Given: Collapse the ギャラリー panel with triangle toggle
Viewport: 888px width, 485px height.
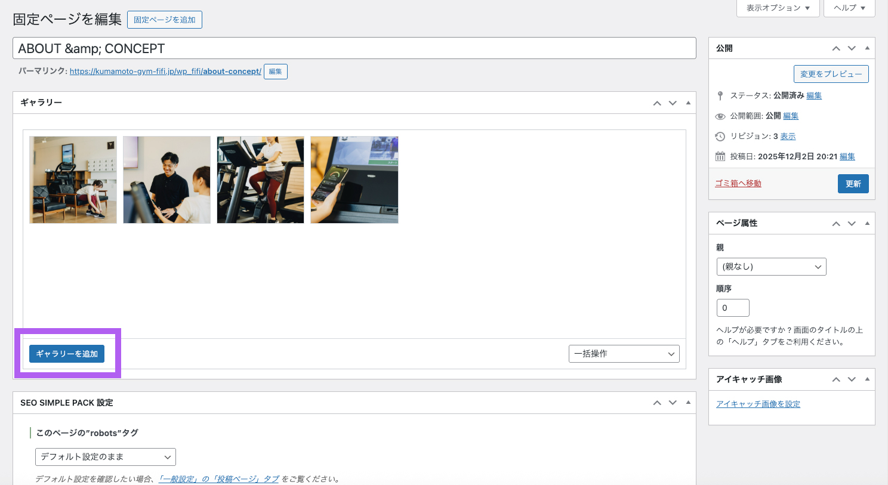Looking at the screenshot, I should point(688,103).
